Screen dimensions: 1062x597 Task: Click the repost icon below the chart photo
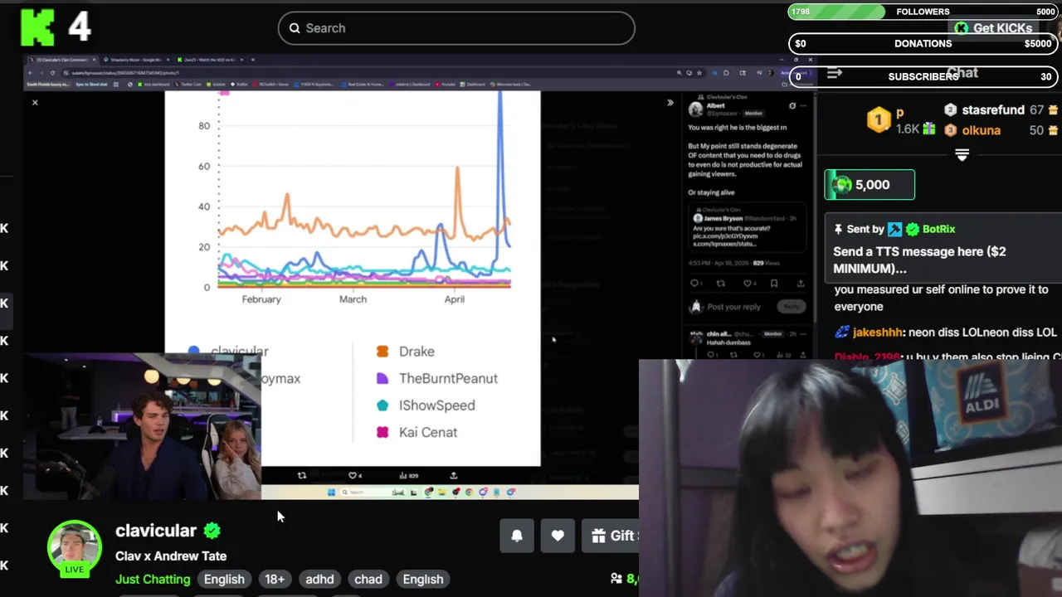(302, 475)
